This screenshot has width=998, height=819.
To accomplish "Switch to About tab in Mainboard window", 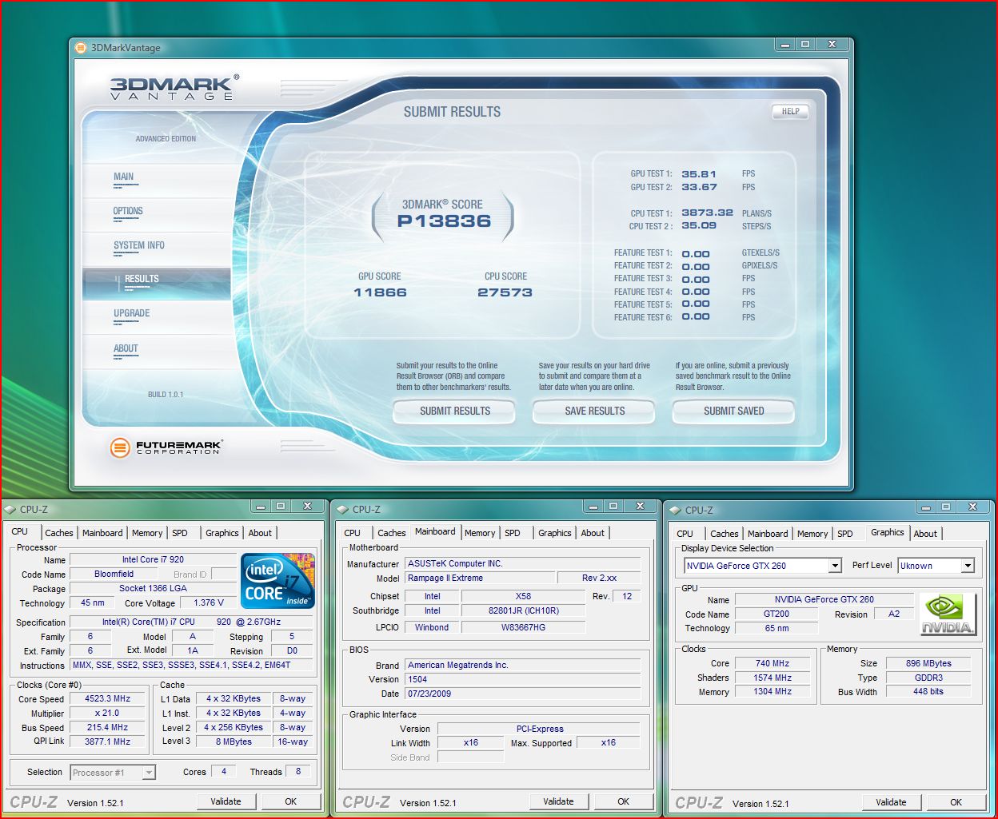I will (593, 533).
